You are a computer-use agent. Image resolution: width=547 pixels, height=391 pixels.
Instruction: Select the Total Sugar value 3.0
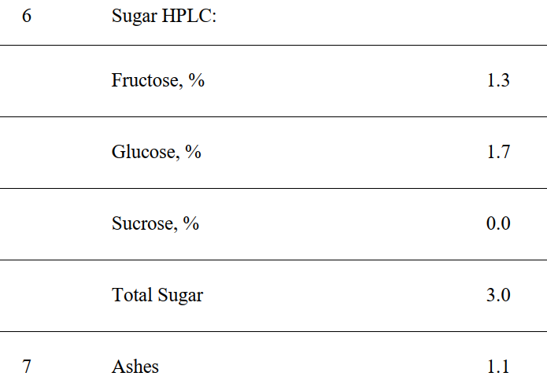point(498,295)
